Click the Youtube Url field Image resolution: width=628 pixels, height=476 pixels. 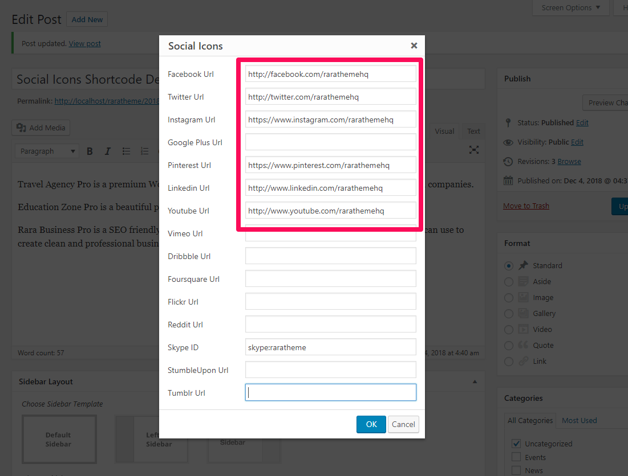(330, 211)
